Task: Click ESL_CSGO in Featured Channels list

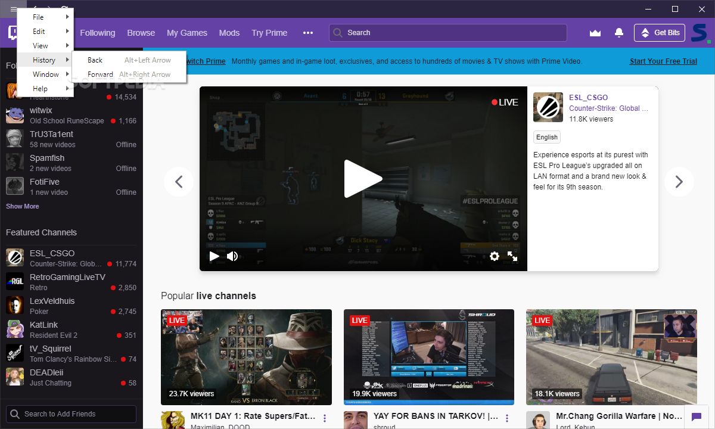Action: click(x=71, y=258)
